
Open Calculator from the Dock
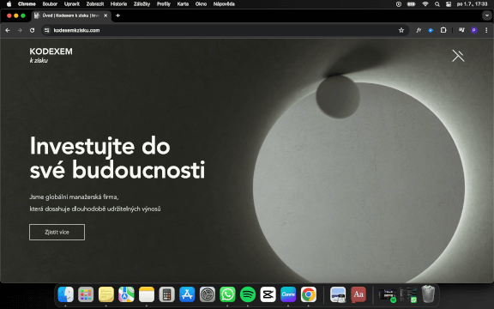point(166,294)
